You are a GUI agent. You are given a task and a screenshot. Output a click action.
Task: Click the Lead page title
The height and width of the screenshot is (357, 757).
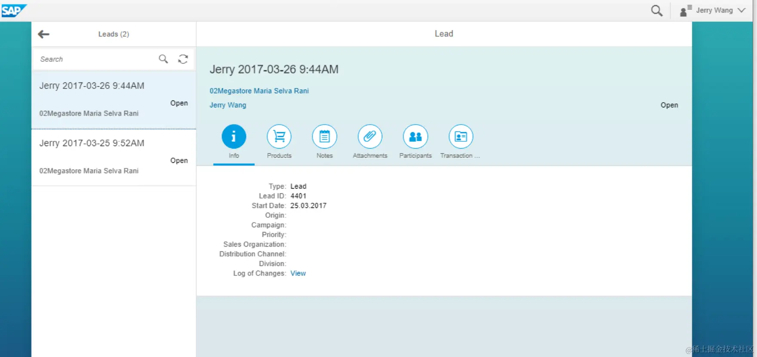coord(444,34)
